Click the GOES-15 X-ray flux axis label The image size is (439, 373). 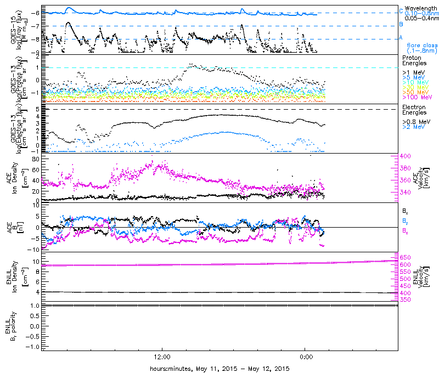click(20, 30)
